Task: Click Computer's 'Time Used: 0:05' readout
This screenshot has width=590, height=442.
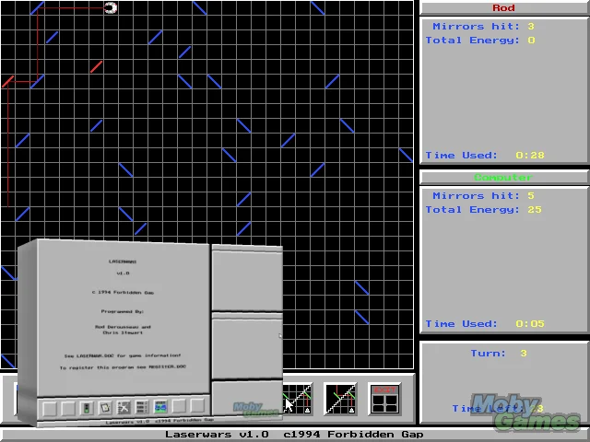Action: click(485, 324)
